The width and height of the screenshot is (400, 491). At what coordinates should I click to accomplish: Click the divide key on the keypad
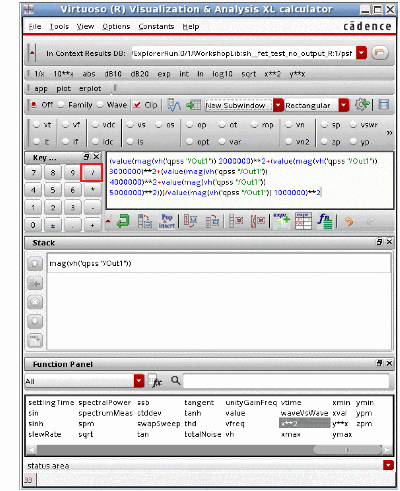point(92,172)
